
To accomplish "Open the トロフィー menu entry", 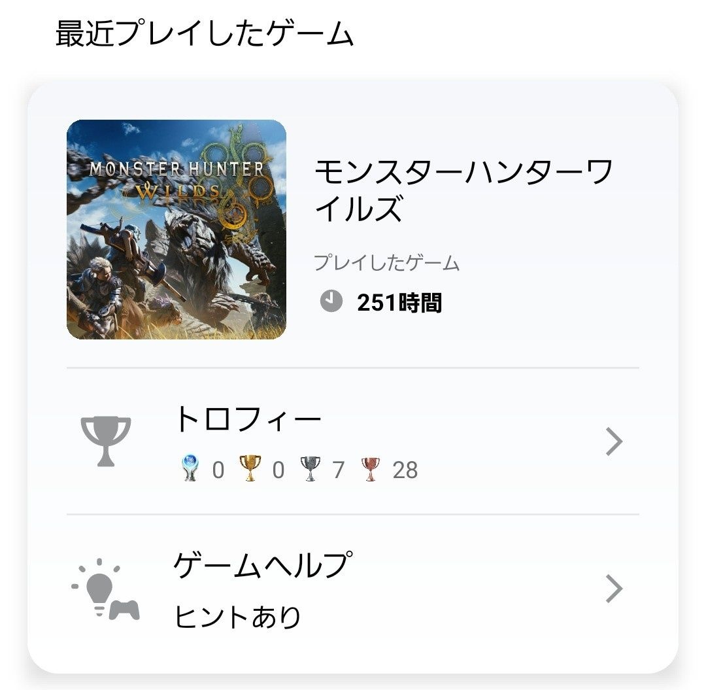I will coord(353,441).
